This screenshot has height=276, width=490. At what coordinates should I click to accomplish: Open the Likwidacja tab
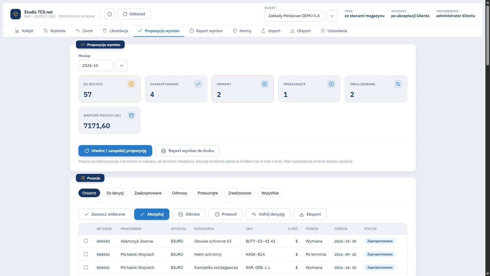115,31
